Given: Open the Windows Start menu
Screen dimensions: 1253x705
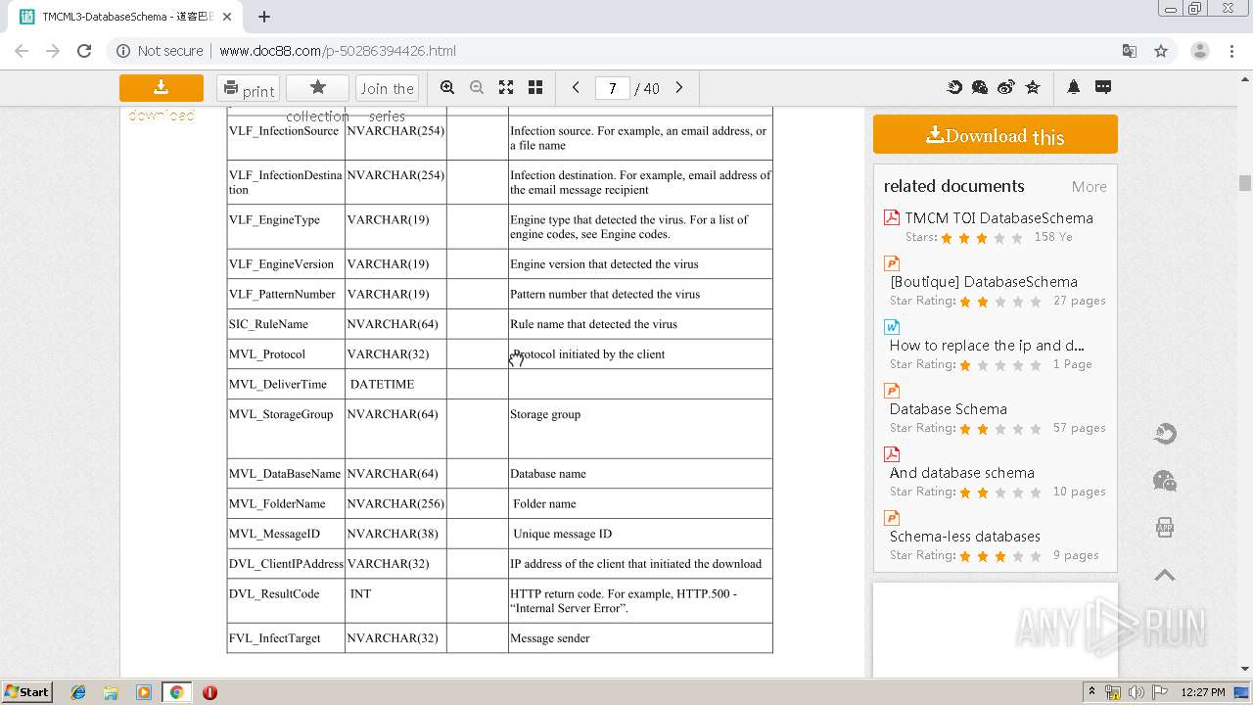Looking at the screenshot, I should pyautogui.click(x=26, y=692).
